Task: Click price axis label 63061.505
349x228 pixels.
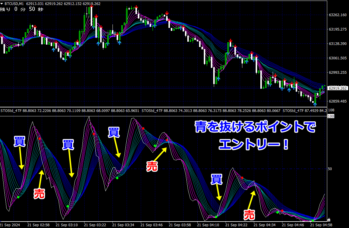Action: 338,58
